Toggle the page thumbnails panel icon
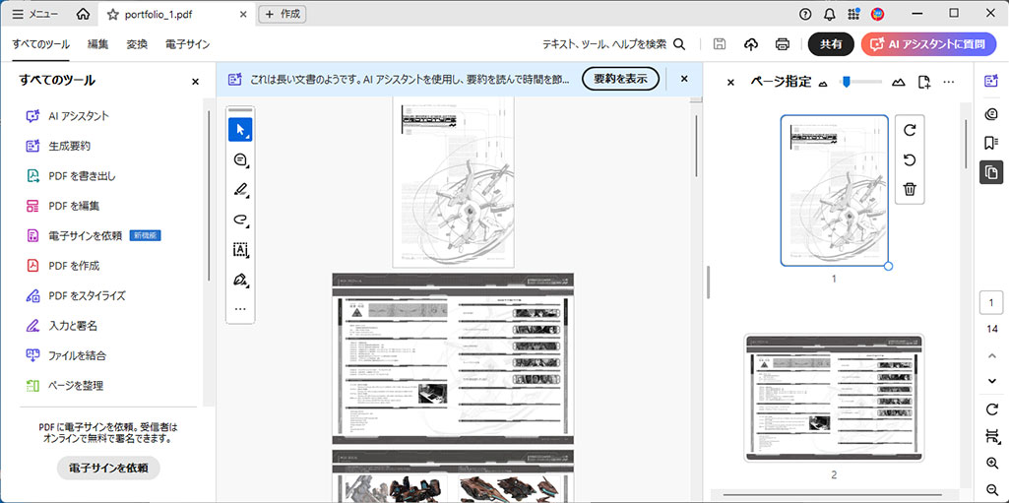1009x503 pixels. click(991, 173)
